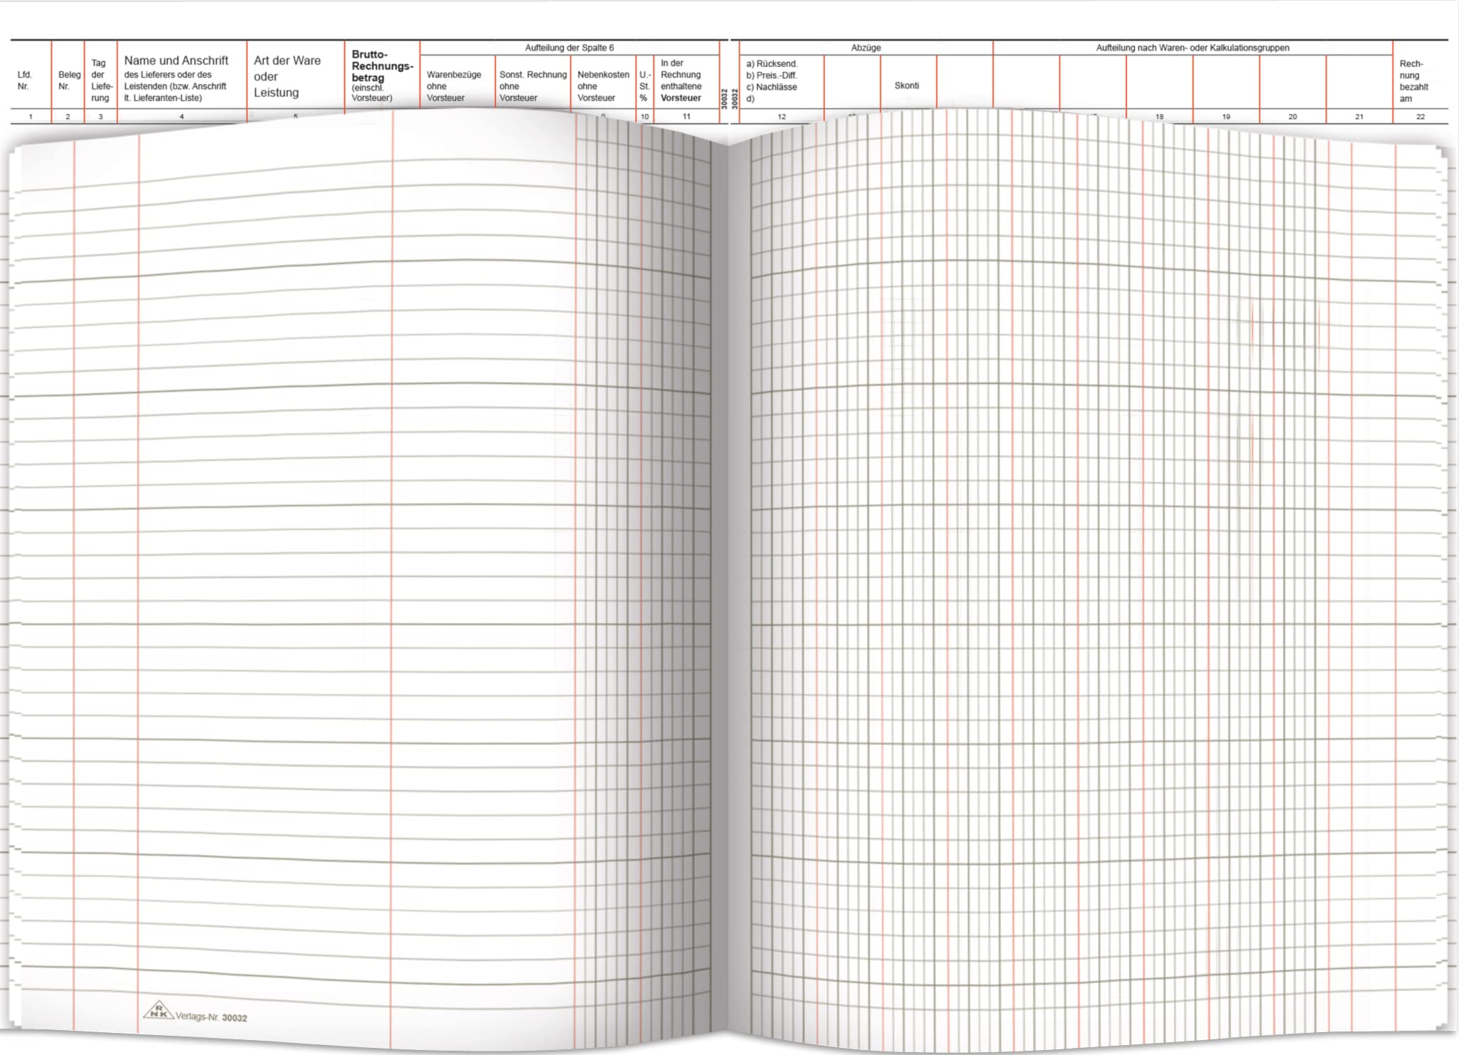The width and height of the screenshot is (1459, 1055).
Task: Click the 'Name und Anschrift' heading
Action: click(x=176, y=61)
